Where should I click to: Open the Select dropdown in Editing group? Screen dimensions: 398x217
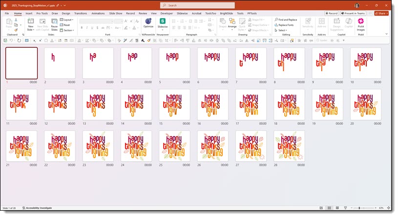[x=282, y=30]
